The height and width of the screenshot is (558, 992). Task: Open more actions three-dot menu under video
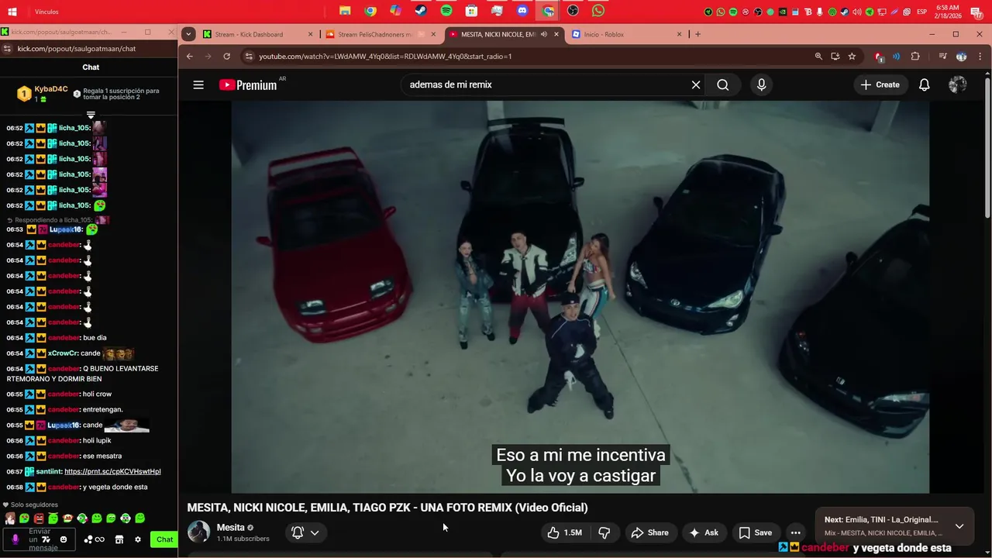pos(795,532)
